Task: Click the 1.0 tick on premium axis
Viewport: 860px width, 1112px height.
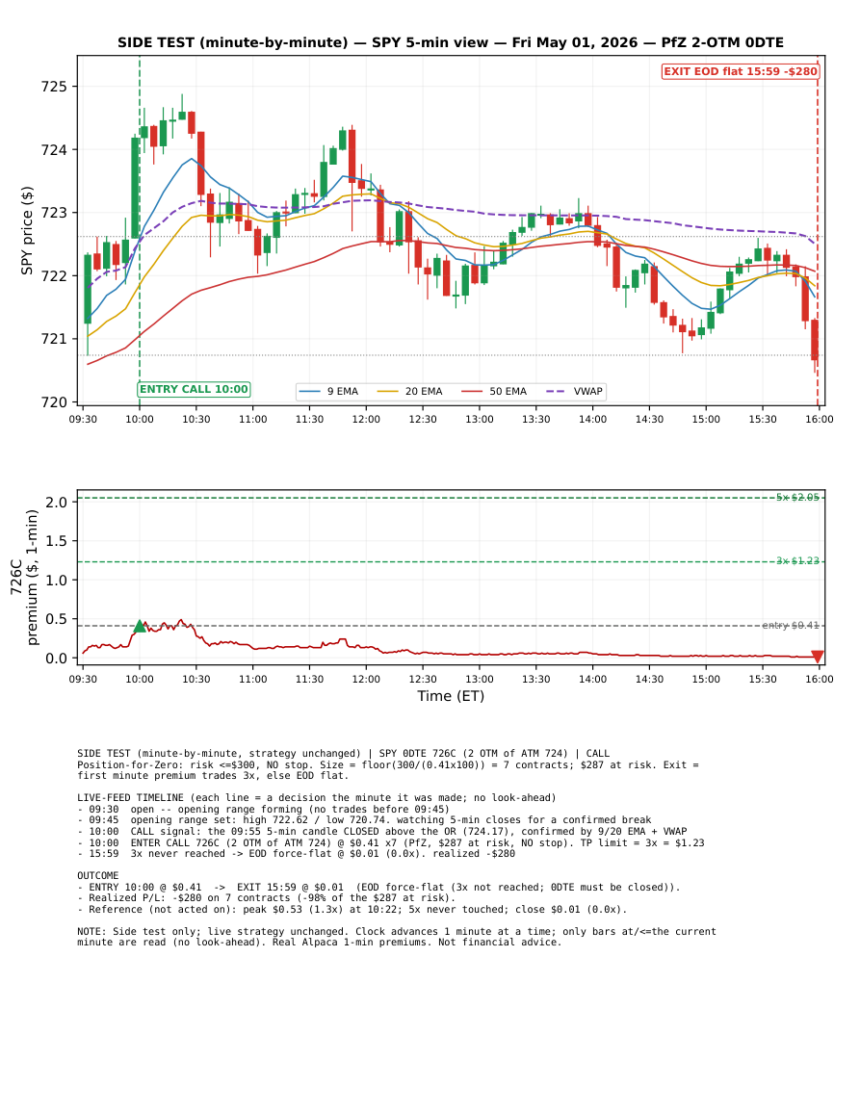Action: coord(58,581)
